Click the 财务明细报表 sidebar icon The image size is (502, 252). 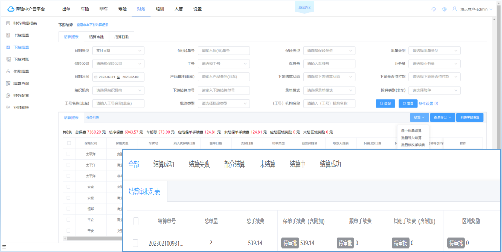pos(8,23)
